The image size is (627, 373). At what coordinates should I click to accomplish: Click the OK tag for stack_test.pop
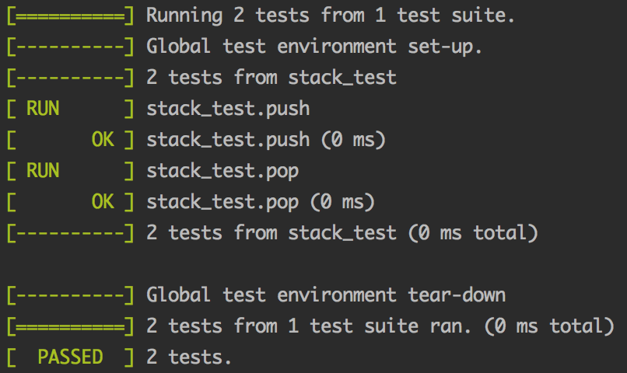click(x=103, y=202)
